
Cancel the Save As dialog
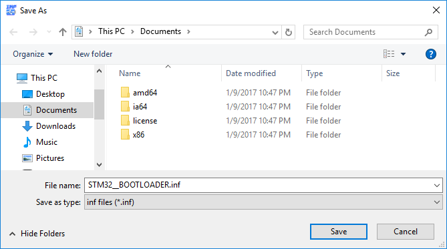coord(406,232)
